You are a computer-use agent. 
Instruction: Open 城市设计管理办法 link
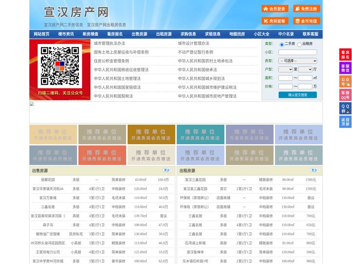pyautogui.click(x=194, y=44)
